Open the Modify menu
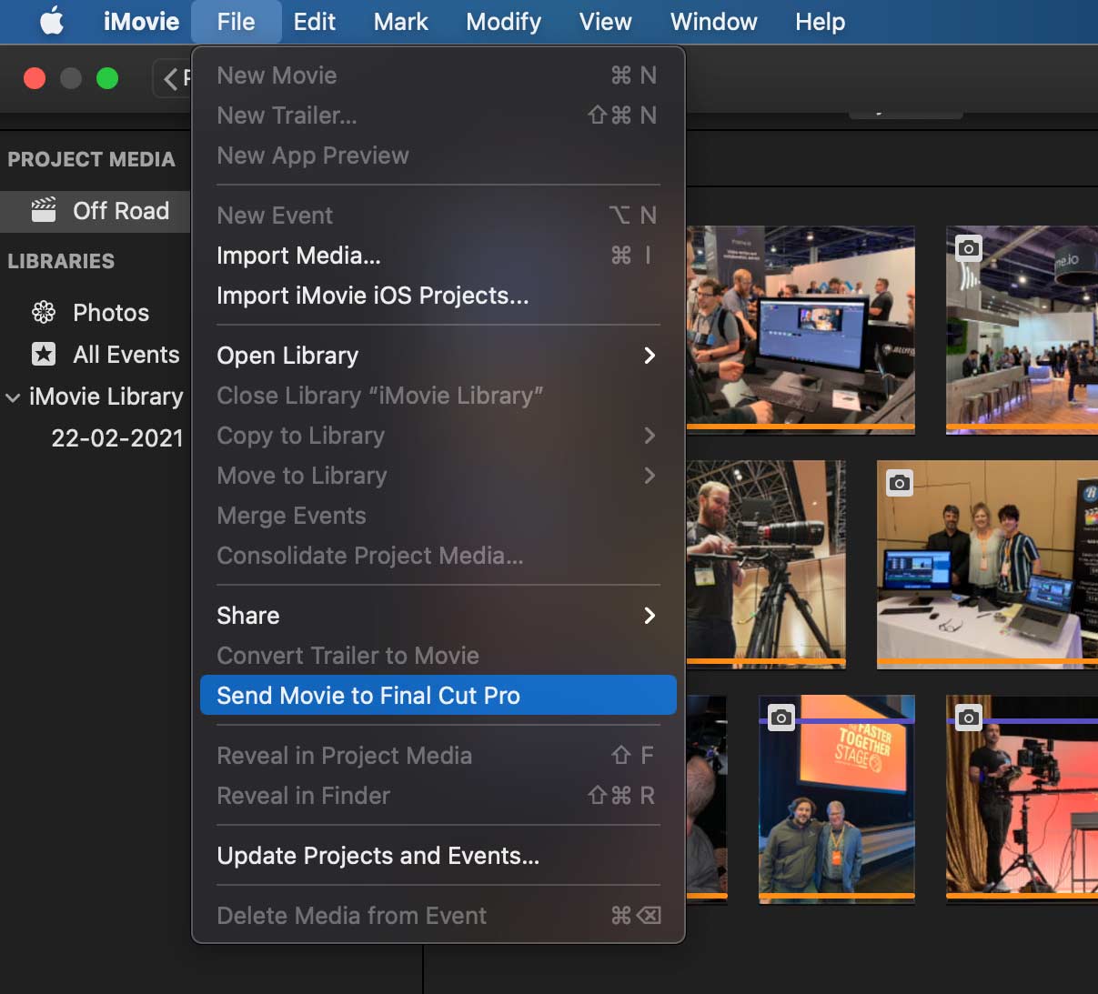This screenshot has height=994, width=1098. click(503, 21)
